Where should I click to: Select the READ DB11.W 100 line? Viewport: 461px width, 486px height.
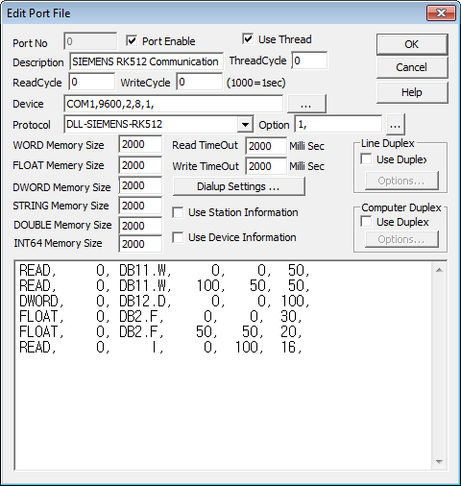point(164,286)
